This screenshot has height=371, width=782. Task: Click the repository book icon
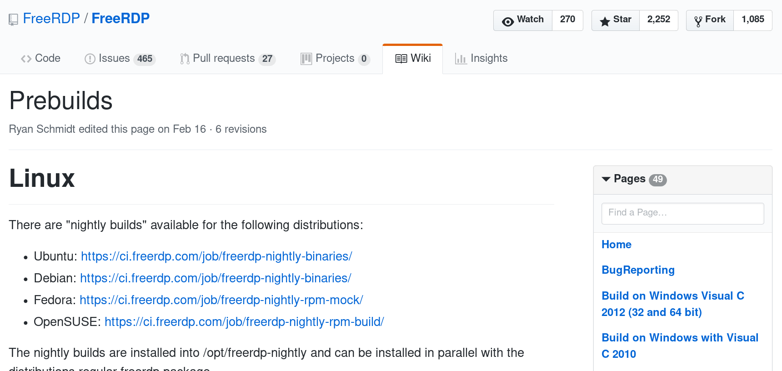[14, 20]
